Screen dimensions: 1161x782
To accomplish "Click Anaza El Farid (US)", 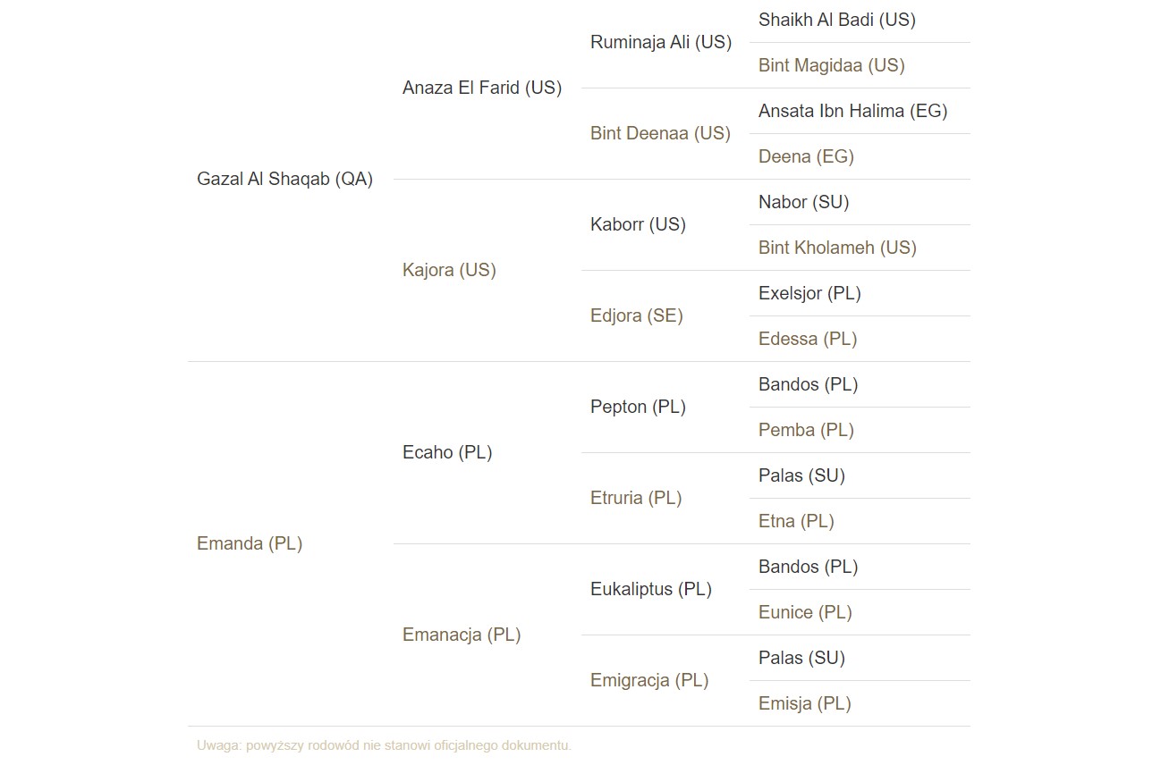I will pos(482,88).
